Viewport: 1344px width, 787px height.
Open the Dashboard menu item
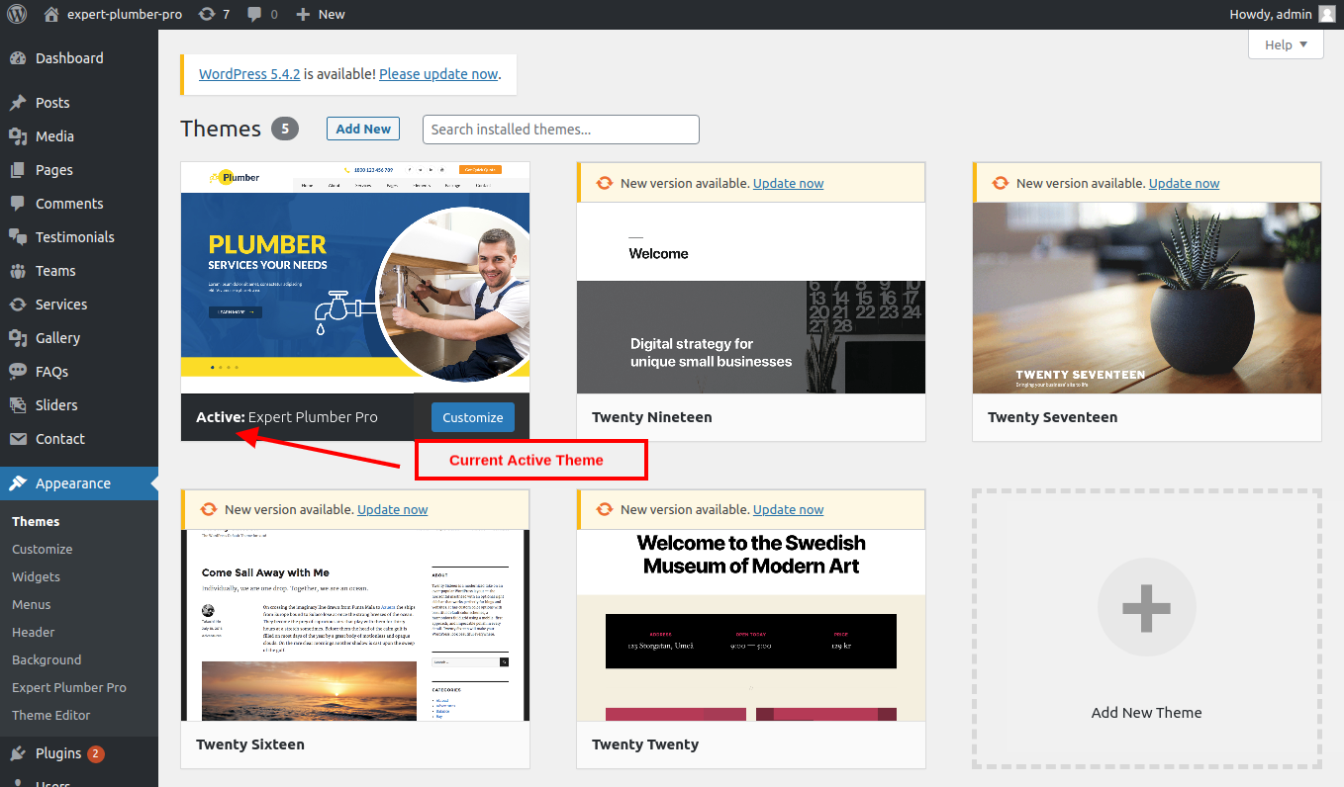pos(79,58)
